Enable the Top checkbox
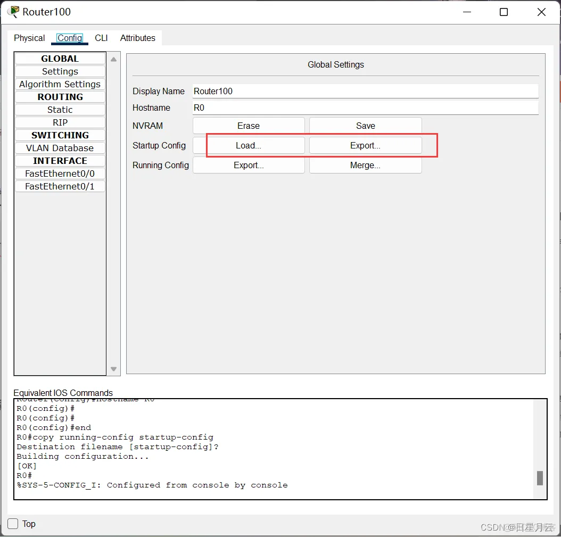561x537 pixels. (x=13, y=524)
